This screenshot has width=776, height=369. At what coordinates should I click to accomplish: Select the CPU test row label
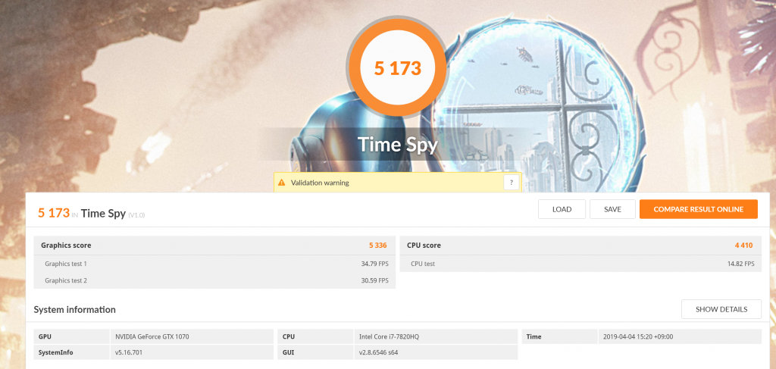[x=423, y=264]
